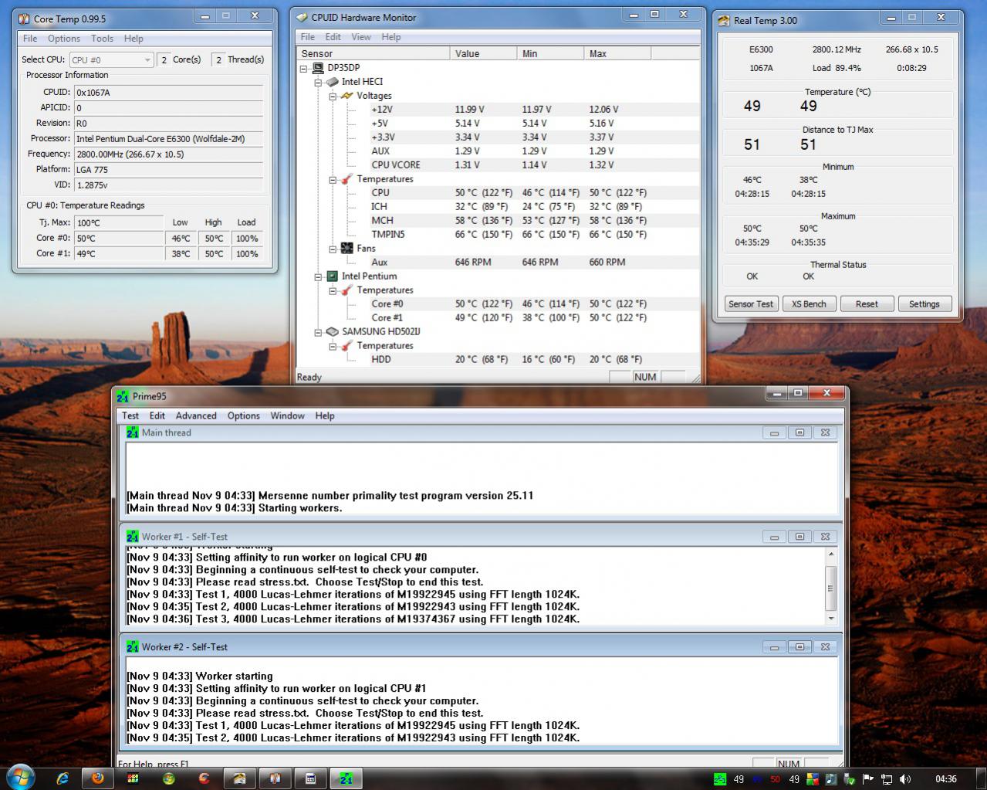The width and height of the screenshot is (987, 790).
Task: Collapse the Voltages tree node
Action: pos(333,96)
